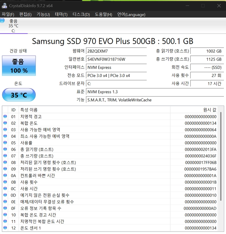Select the 컨트롤러 바쁜 시간 attribute name
This screenshot has width=226, height=234.
[x=38, y=175]
